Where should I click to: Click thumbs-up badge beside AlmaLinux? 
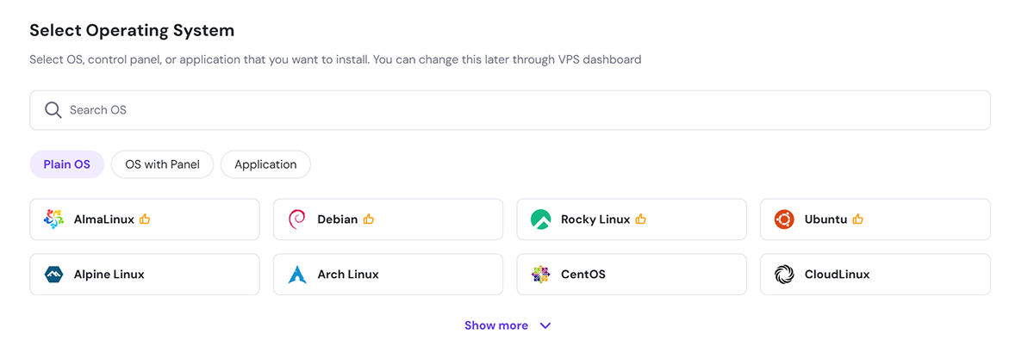pos(145,219)
